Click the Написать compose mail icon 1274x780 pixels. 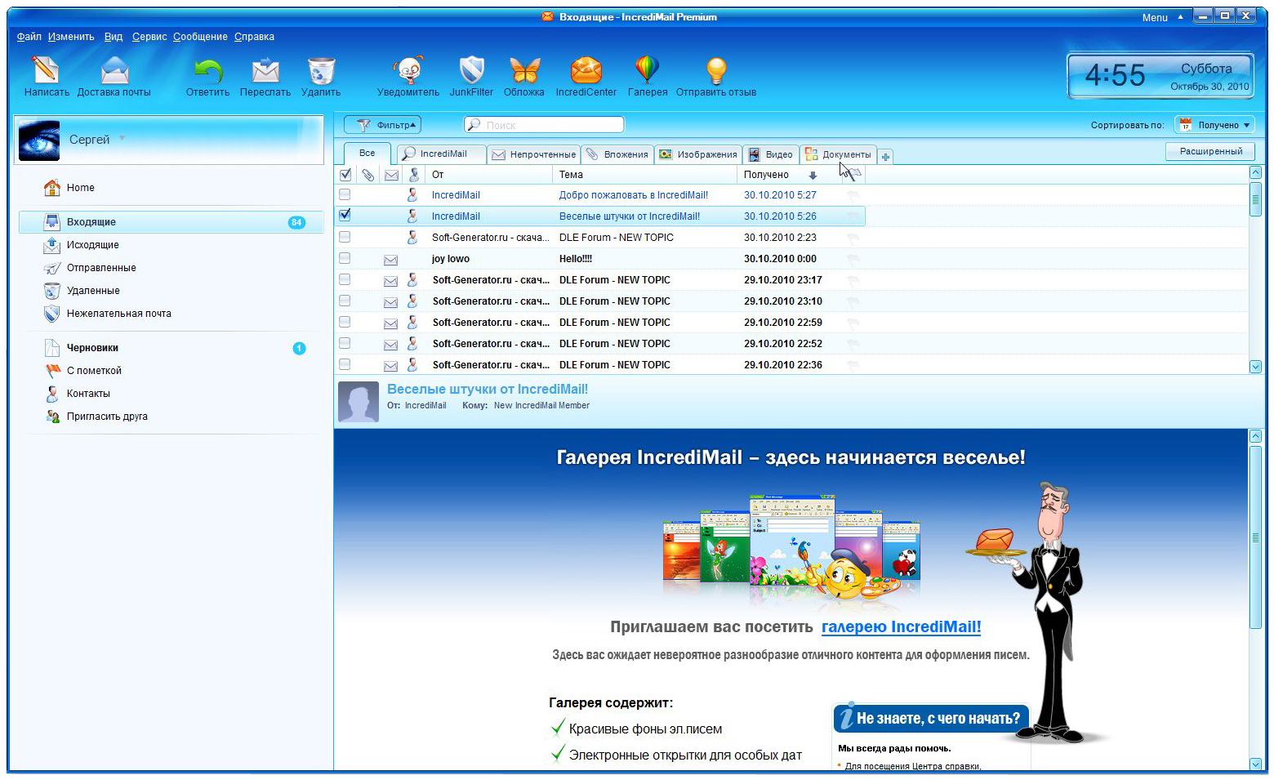[x=46, y=70]
